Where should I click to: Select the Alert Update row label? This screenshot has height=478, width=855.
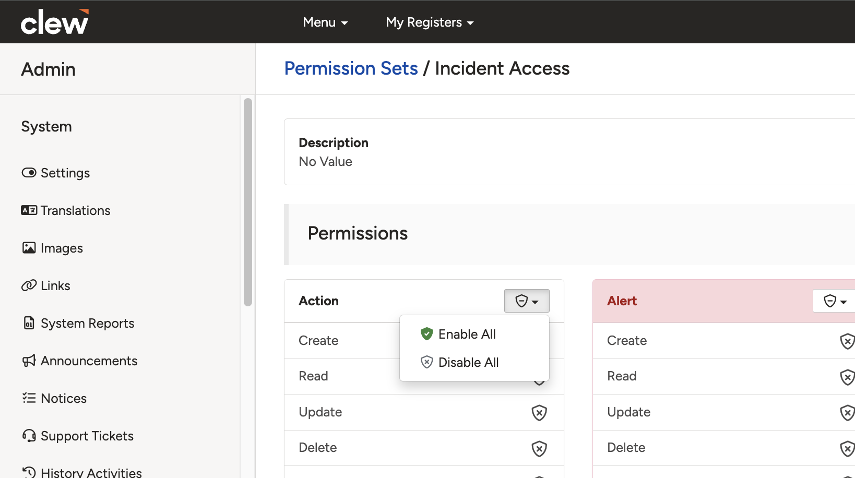click(628, 412)
